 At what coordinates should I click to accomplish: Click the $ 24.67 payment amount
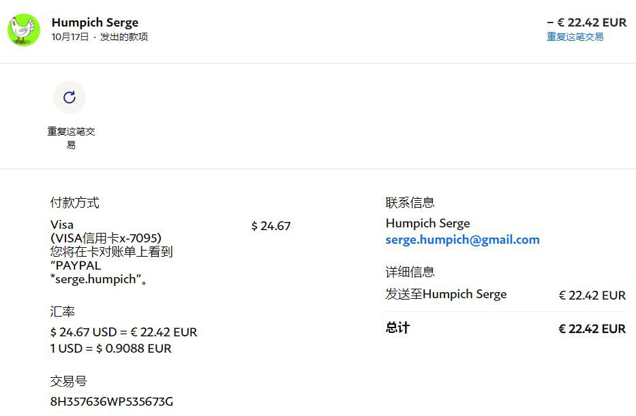[271, 226]
